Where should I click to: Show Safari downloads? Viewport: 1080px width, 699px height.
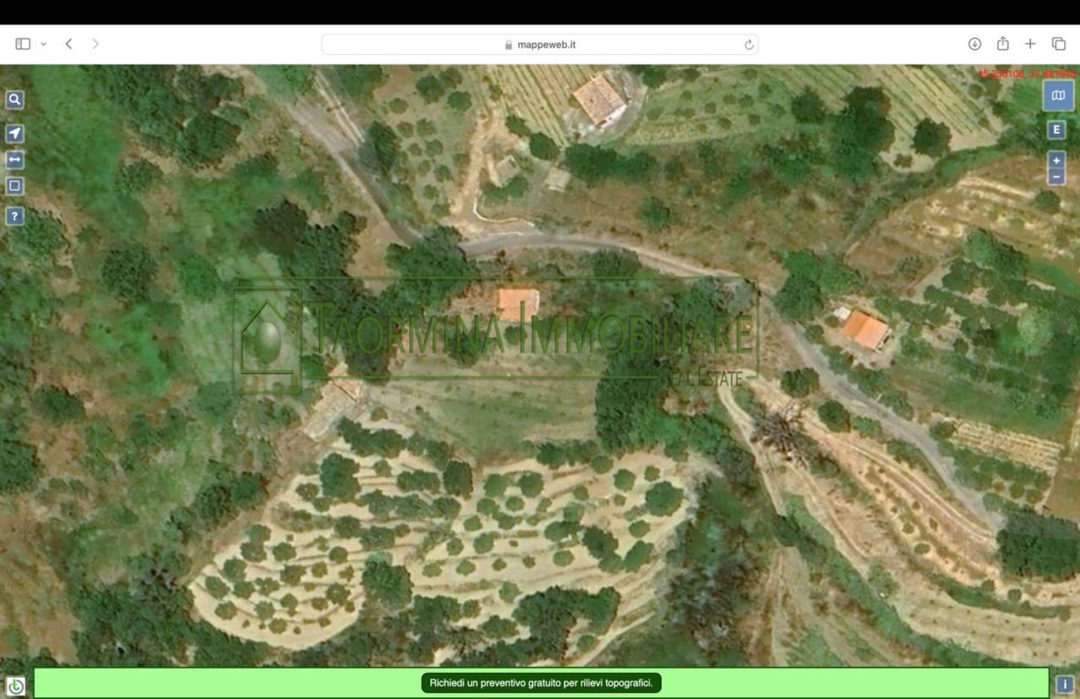tap(975, 43)
